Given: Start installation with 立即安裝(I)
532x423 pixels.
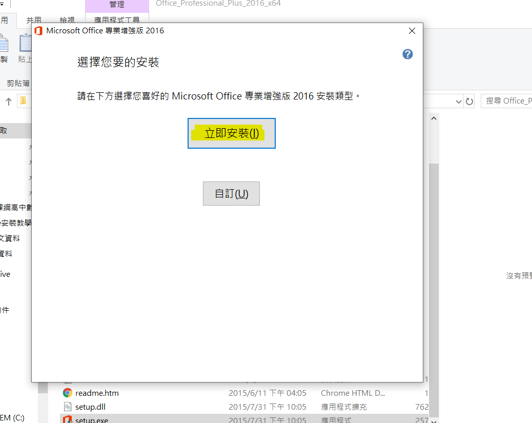Looking at the screenshot, I should pyautogui.click(x=231, y=133).
